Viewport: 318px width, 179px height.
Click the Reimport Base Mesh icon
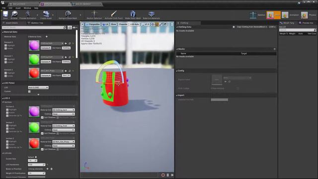(x=68, y=14)
